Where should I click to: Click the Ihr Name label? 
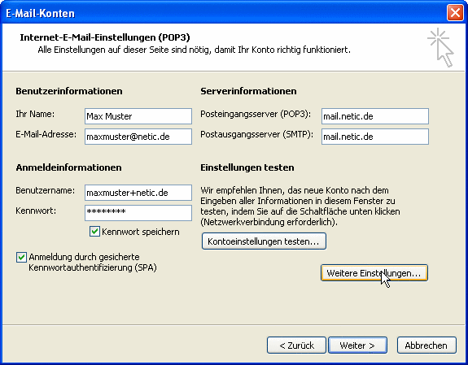point(35,114)
